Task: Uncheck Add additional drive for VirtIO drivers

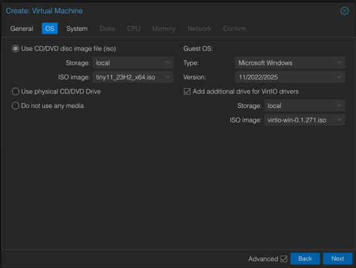Action: (x=187, y=92)
